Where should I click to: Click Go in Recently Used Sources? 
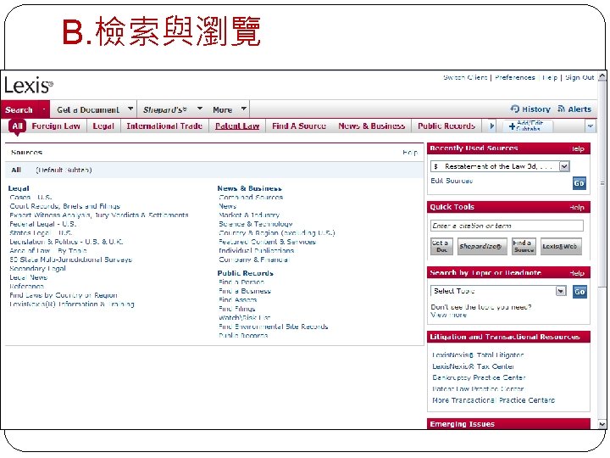coord(579,183)
